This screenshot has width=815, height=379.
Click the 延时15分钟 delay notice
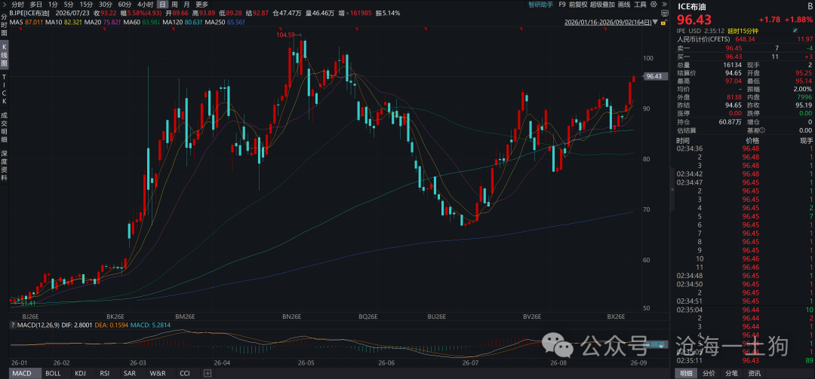[x=741, y=31]
